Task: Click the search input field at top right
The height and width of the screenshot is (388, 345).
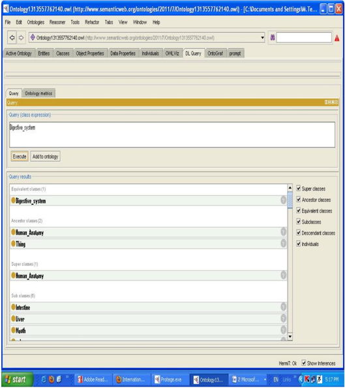Action: coord(304,38)
